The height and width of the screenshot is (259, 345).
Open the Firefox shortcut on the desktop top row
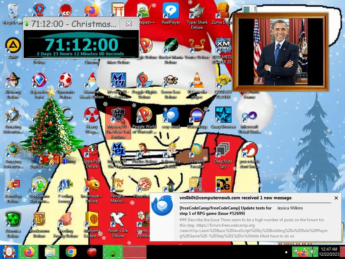click(92, 10)
